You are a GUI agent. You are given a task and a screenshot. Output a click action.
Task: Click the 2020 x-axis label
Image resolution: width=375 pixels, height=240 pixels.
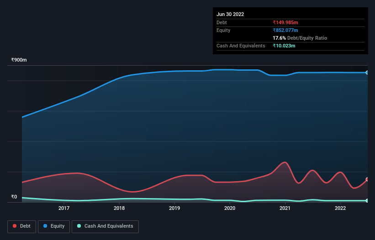click(230, 208)
